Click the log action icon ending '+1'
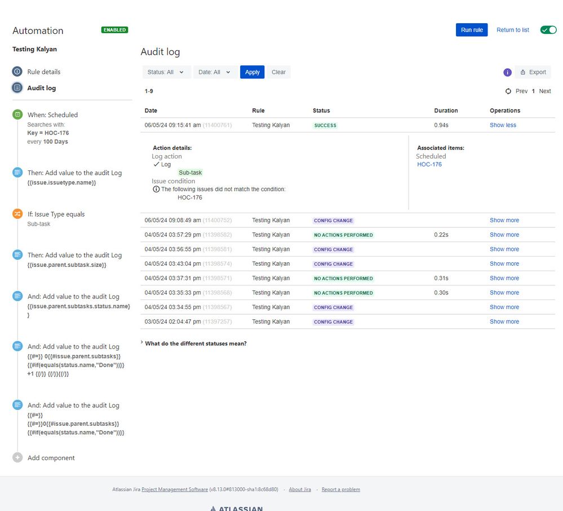The width and height of the screenshot is (563, 511). point(17,346)
